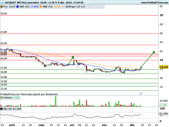Screen dimensions: 169x127
Task: Click the 25,90 resistance level label
Action: pos(4,32)
